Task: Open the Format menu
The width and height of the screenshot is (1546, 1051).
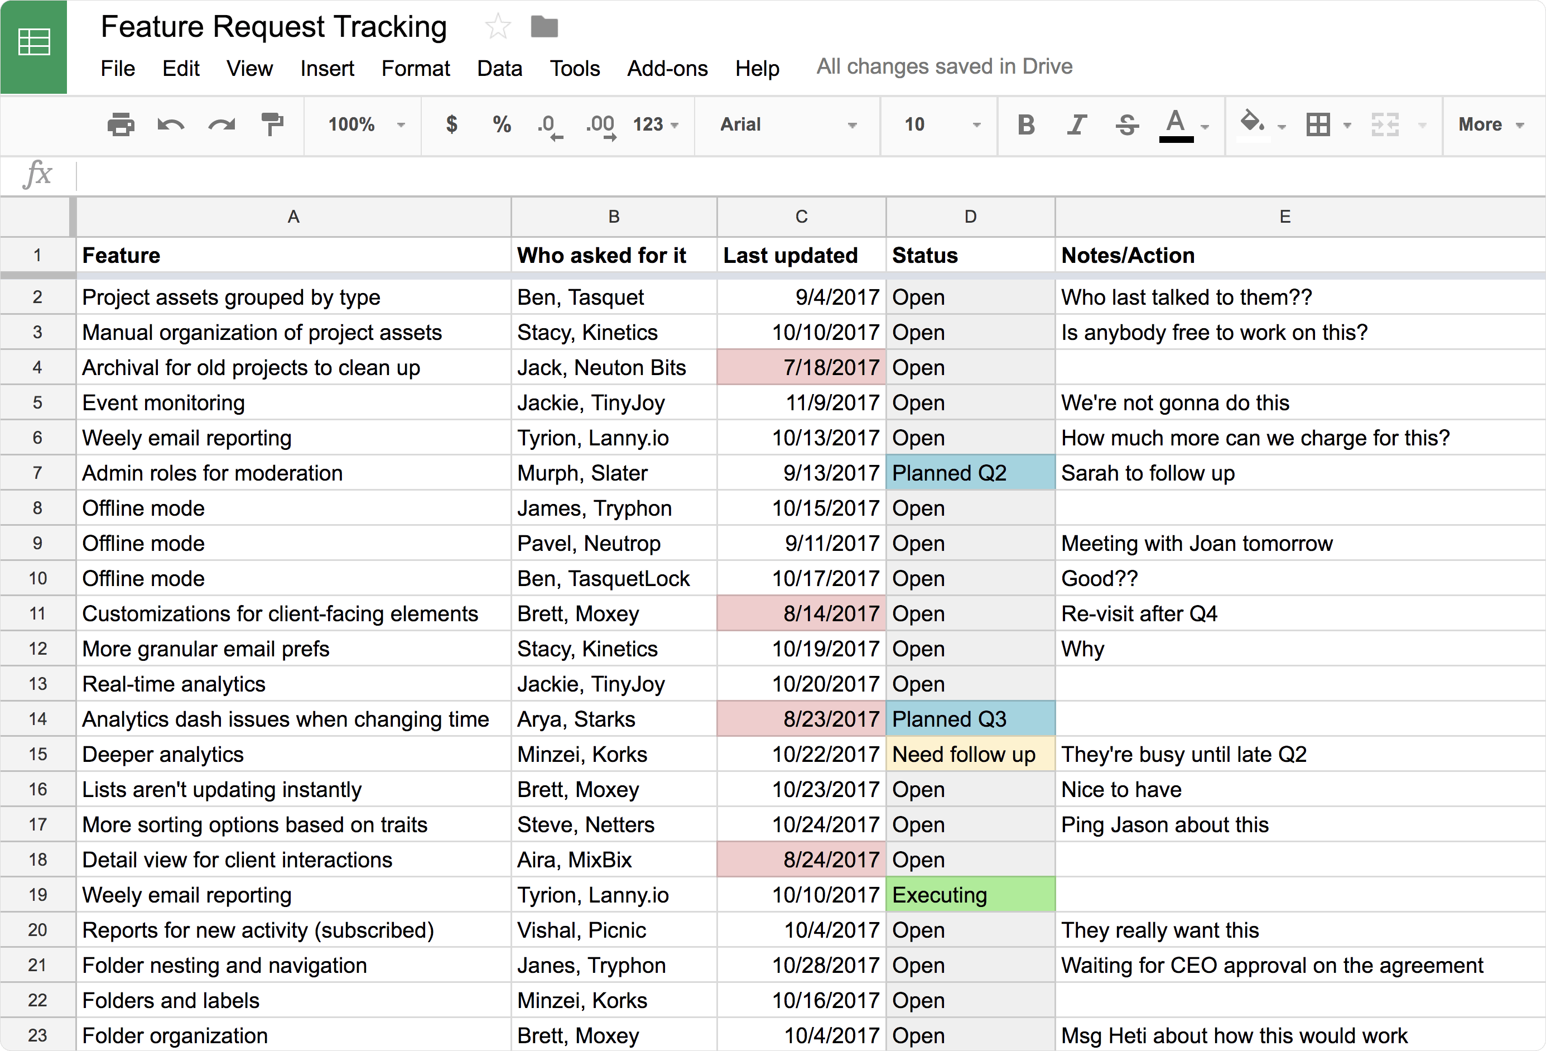Action: pyautogui.click(x=416, y=69)
